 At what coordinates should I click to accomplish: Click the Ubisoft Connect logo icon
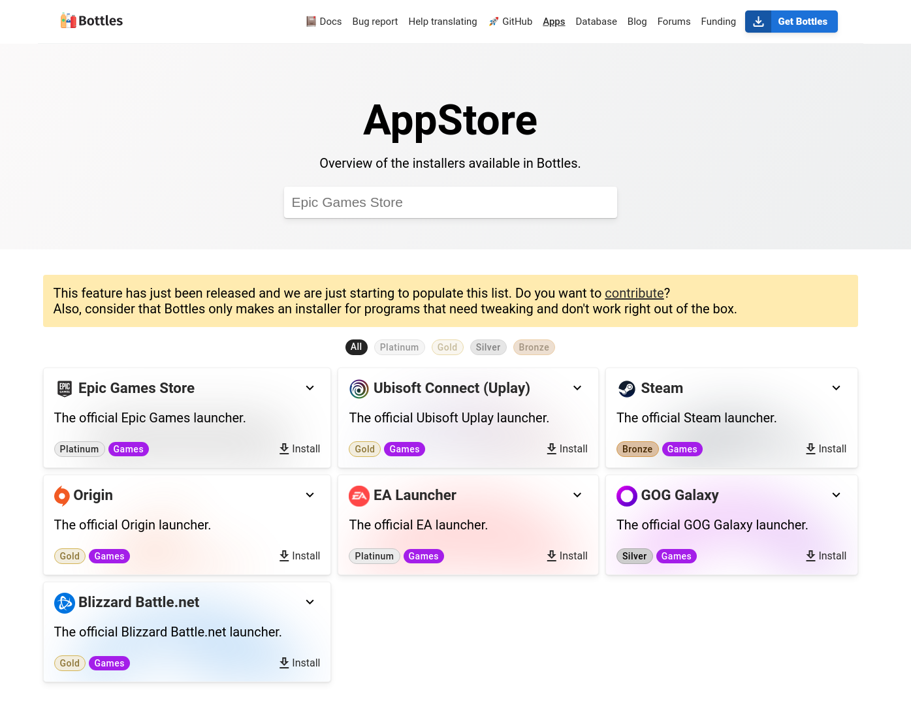[359, 388]
